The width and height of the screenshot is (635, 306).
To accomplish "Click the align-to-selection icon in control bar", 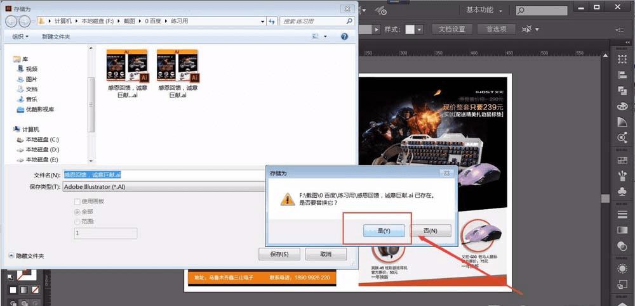I will point(527,29).
